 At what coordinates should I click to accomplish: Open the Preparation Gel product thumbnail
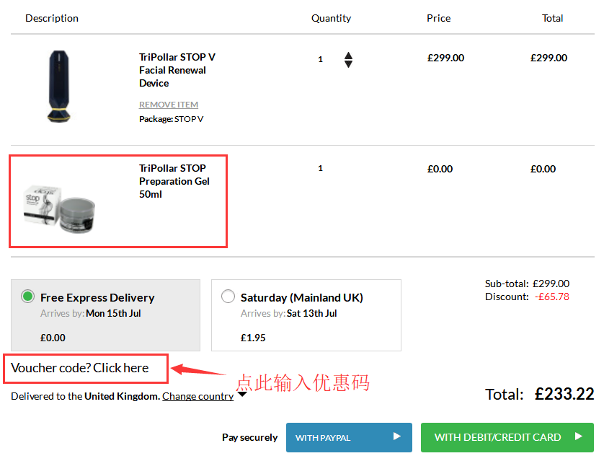click(x=59, y=209)
